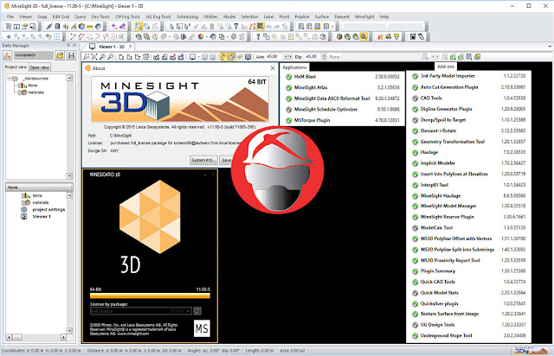Click the yellow progress bar on the splash screen
This screenshot has height=356, width=554.
(x=150, y=296)
